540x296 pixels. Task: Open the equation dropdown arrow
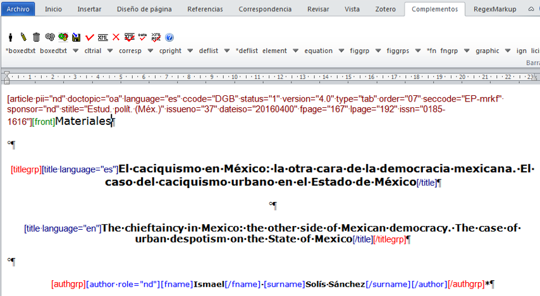[x=341, y=50]
